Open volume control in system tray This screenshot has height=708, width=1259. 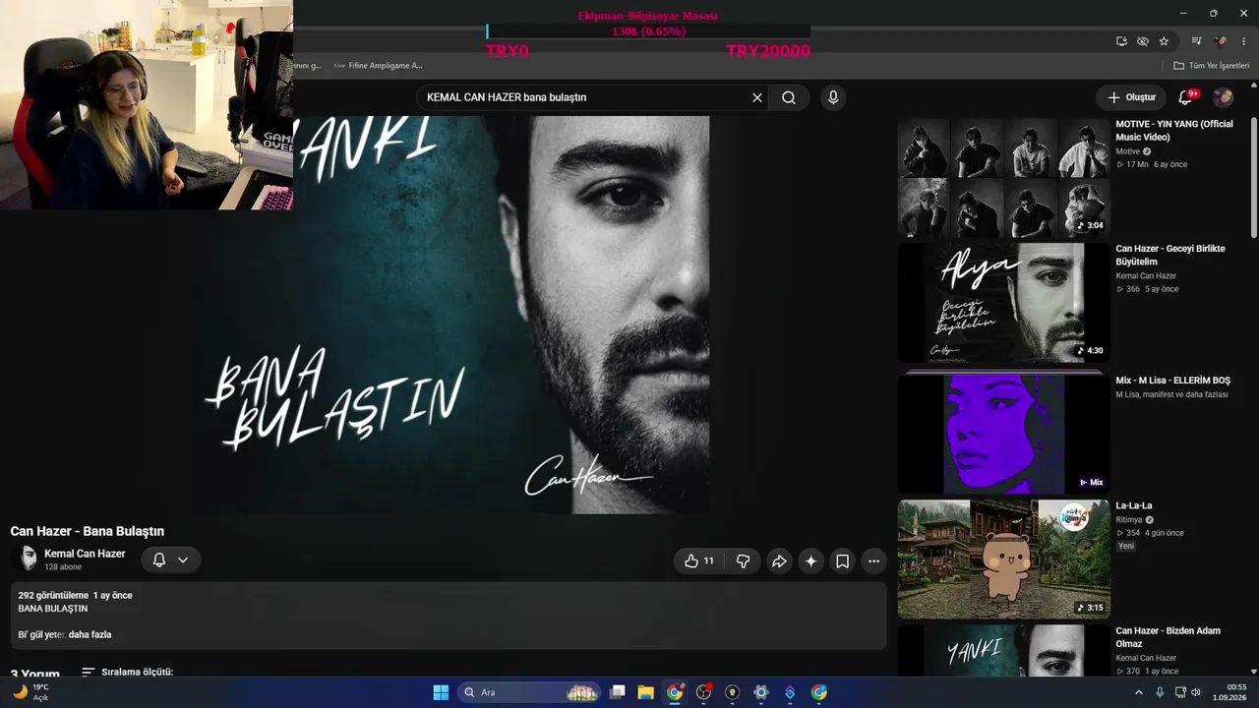1196,692
